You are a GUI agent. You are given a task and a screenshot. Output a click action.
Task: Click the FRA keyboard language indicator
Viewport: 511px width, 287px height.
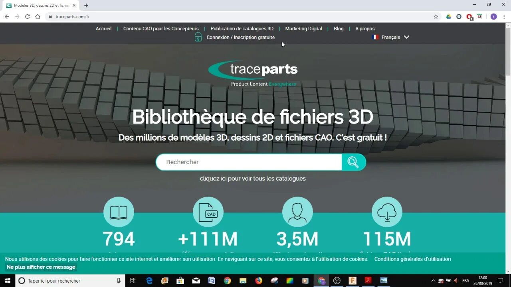coord(465,281)
